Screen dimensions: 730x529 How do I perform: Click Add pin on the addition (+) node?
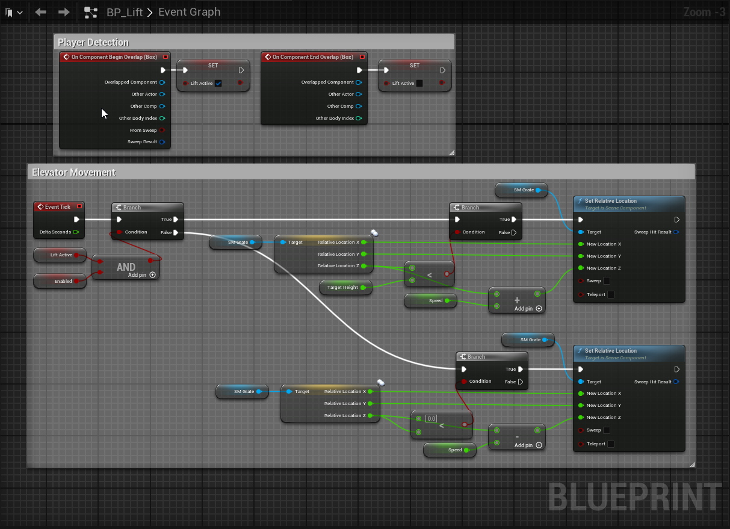click(x=528, y=308)
